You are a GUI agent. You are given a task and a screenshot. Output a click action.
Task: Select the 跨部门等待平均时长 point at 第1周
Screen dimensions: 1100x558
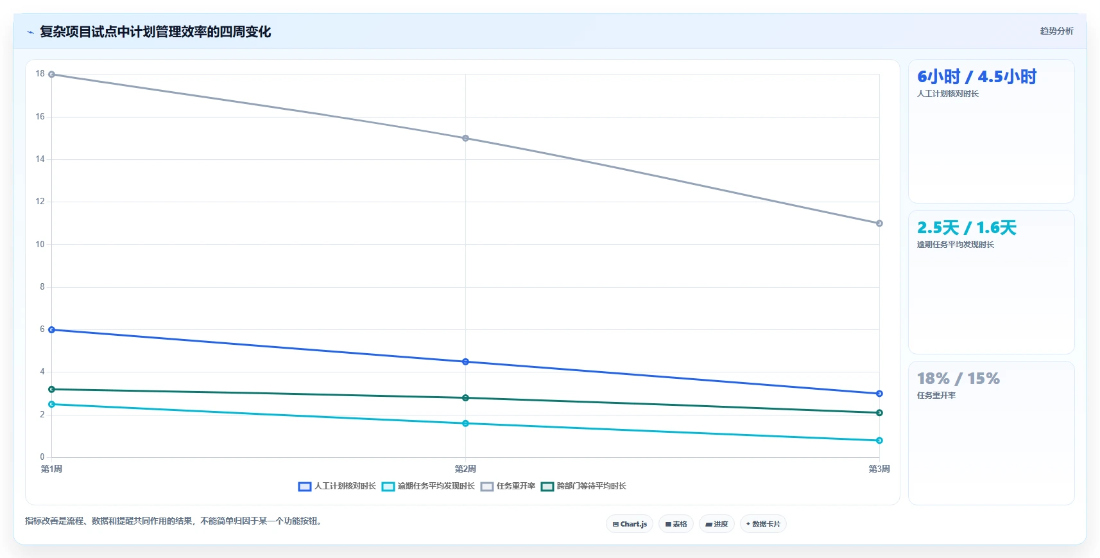(x=52, y=389)
